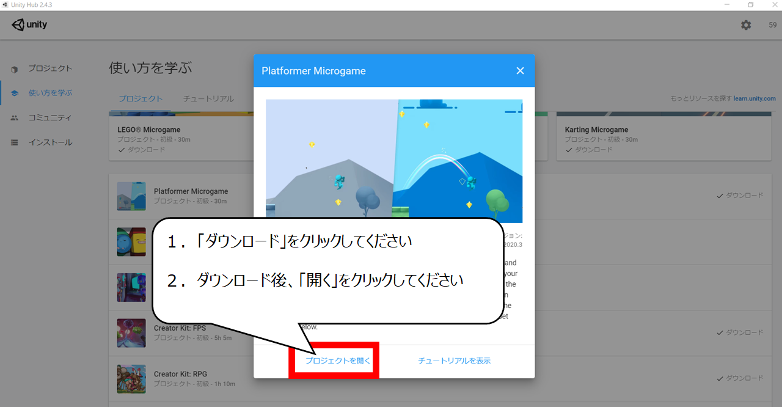Click プロジェクト - 初級 - 30m under LEGO® Microgame
This screenshot has width=782, height=407.
[x=154, y=139]
